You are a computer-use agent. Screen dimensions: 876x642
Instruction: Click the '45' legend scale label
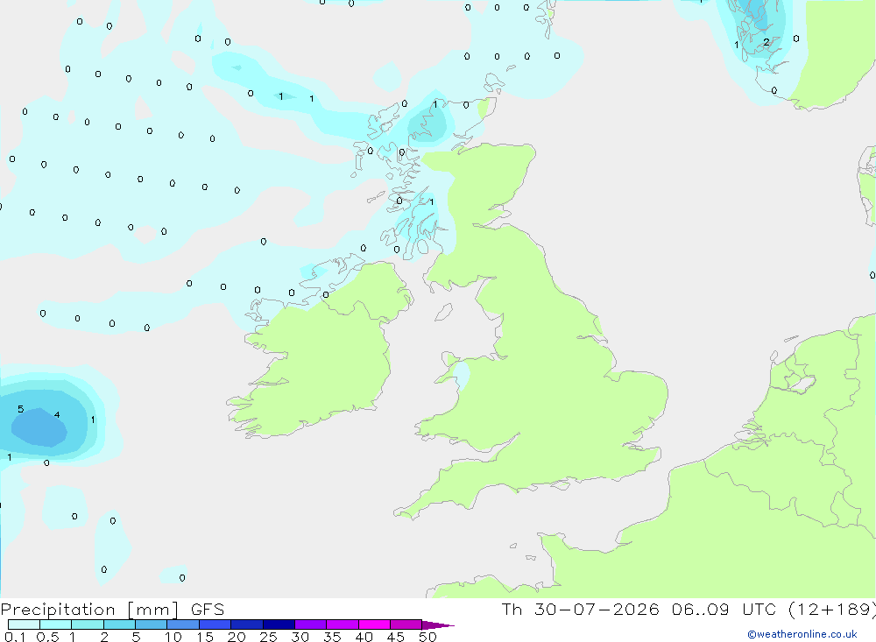tap(396, 637)
